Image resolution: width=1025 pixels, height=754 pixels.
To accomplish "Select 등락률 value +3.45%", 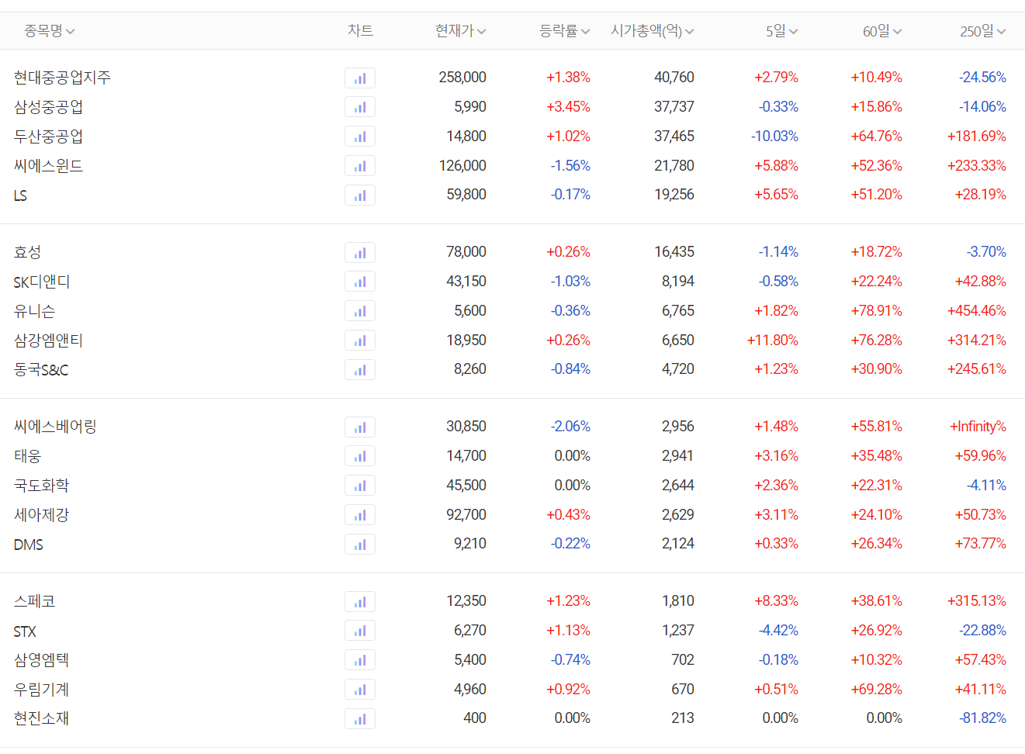I will [568, 107].
